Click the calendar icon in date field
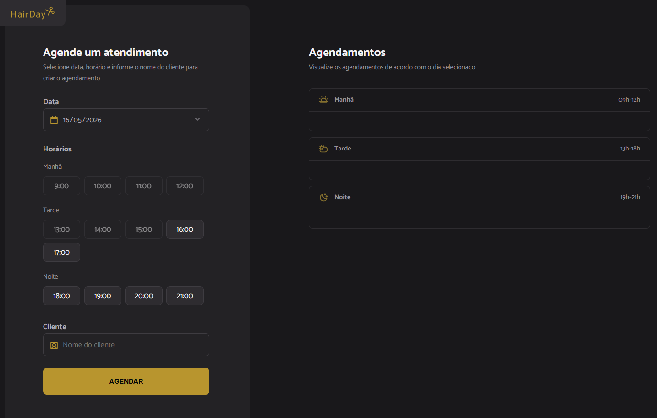 (54, 120)
